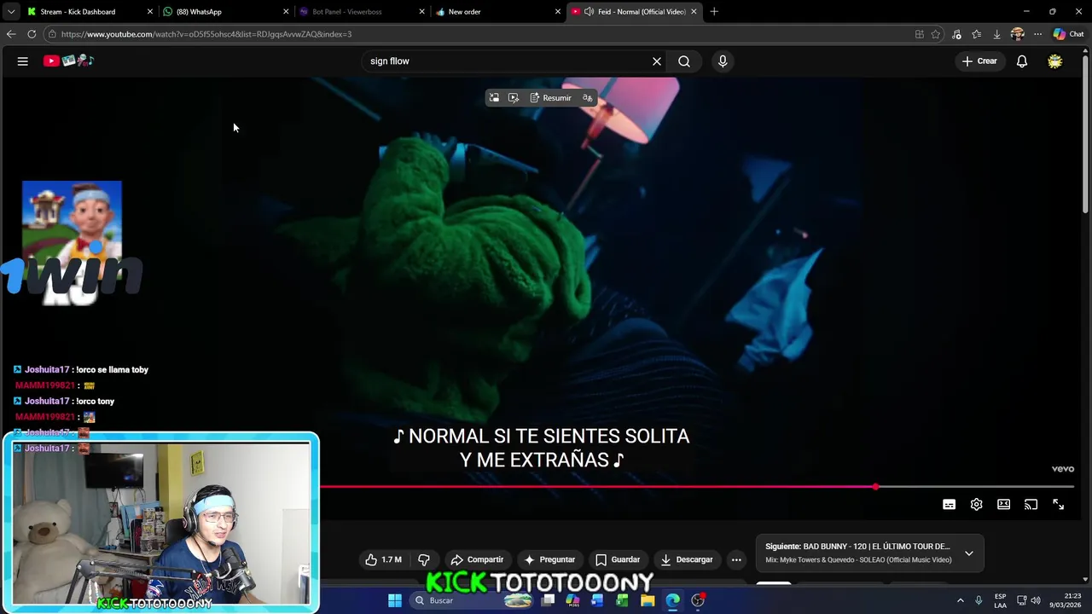Open the media control music note icon

(956, 34)
